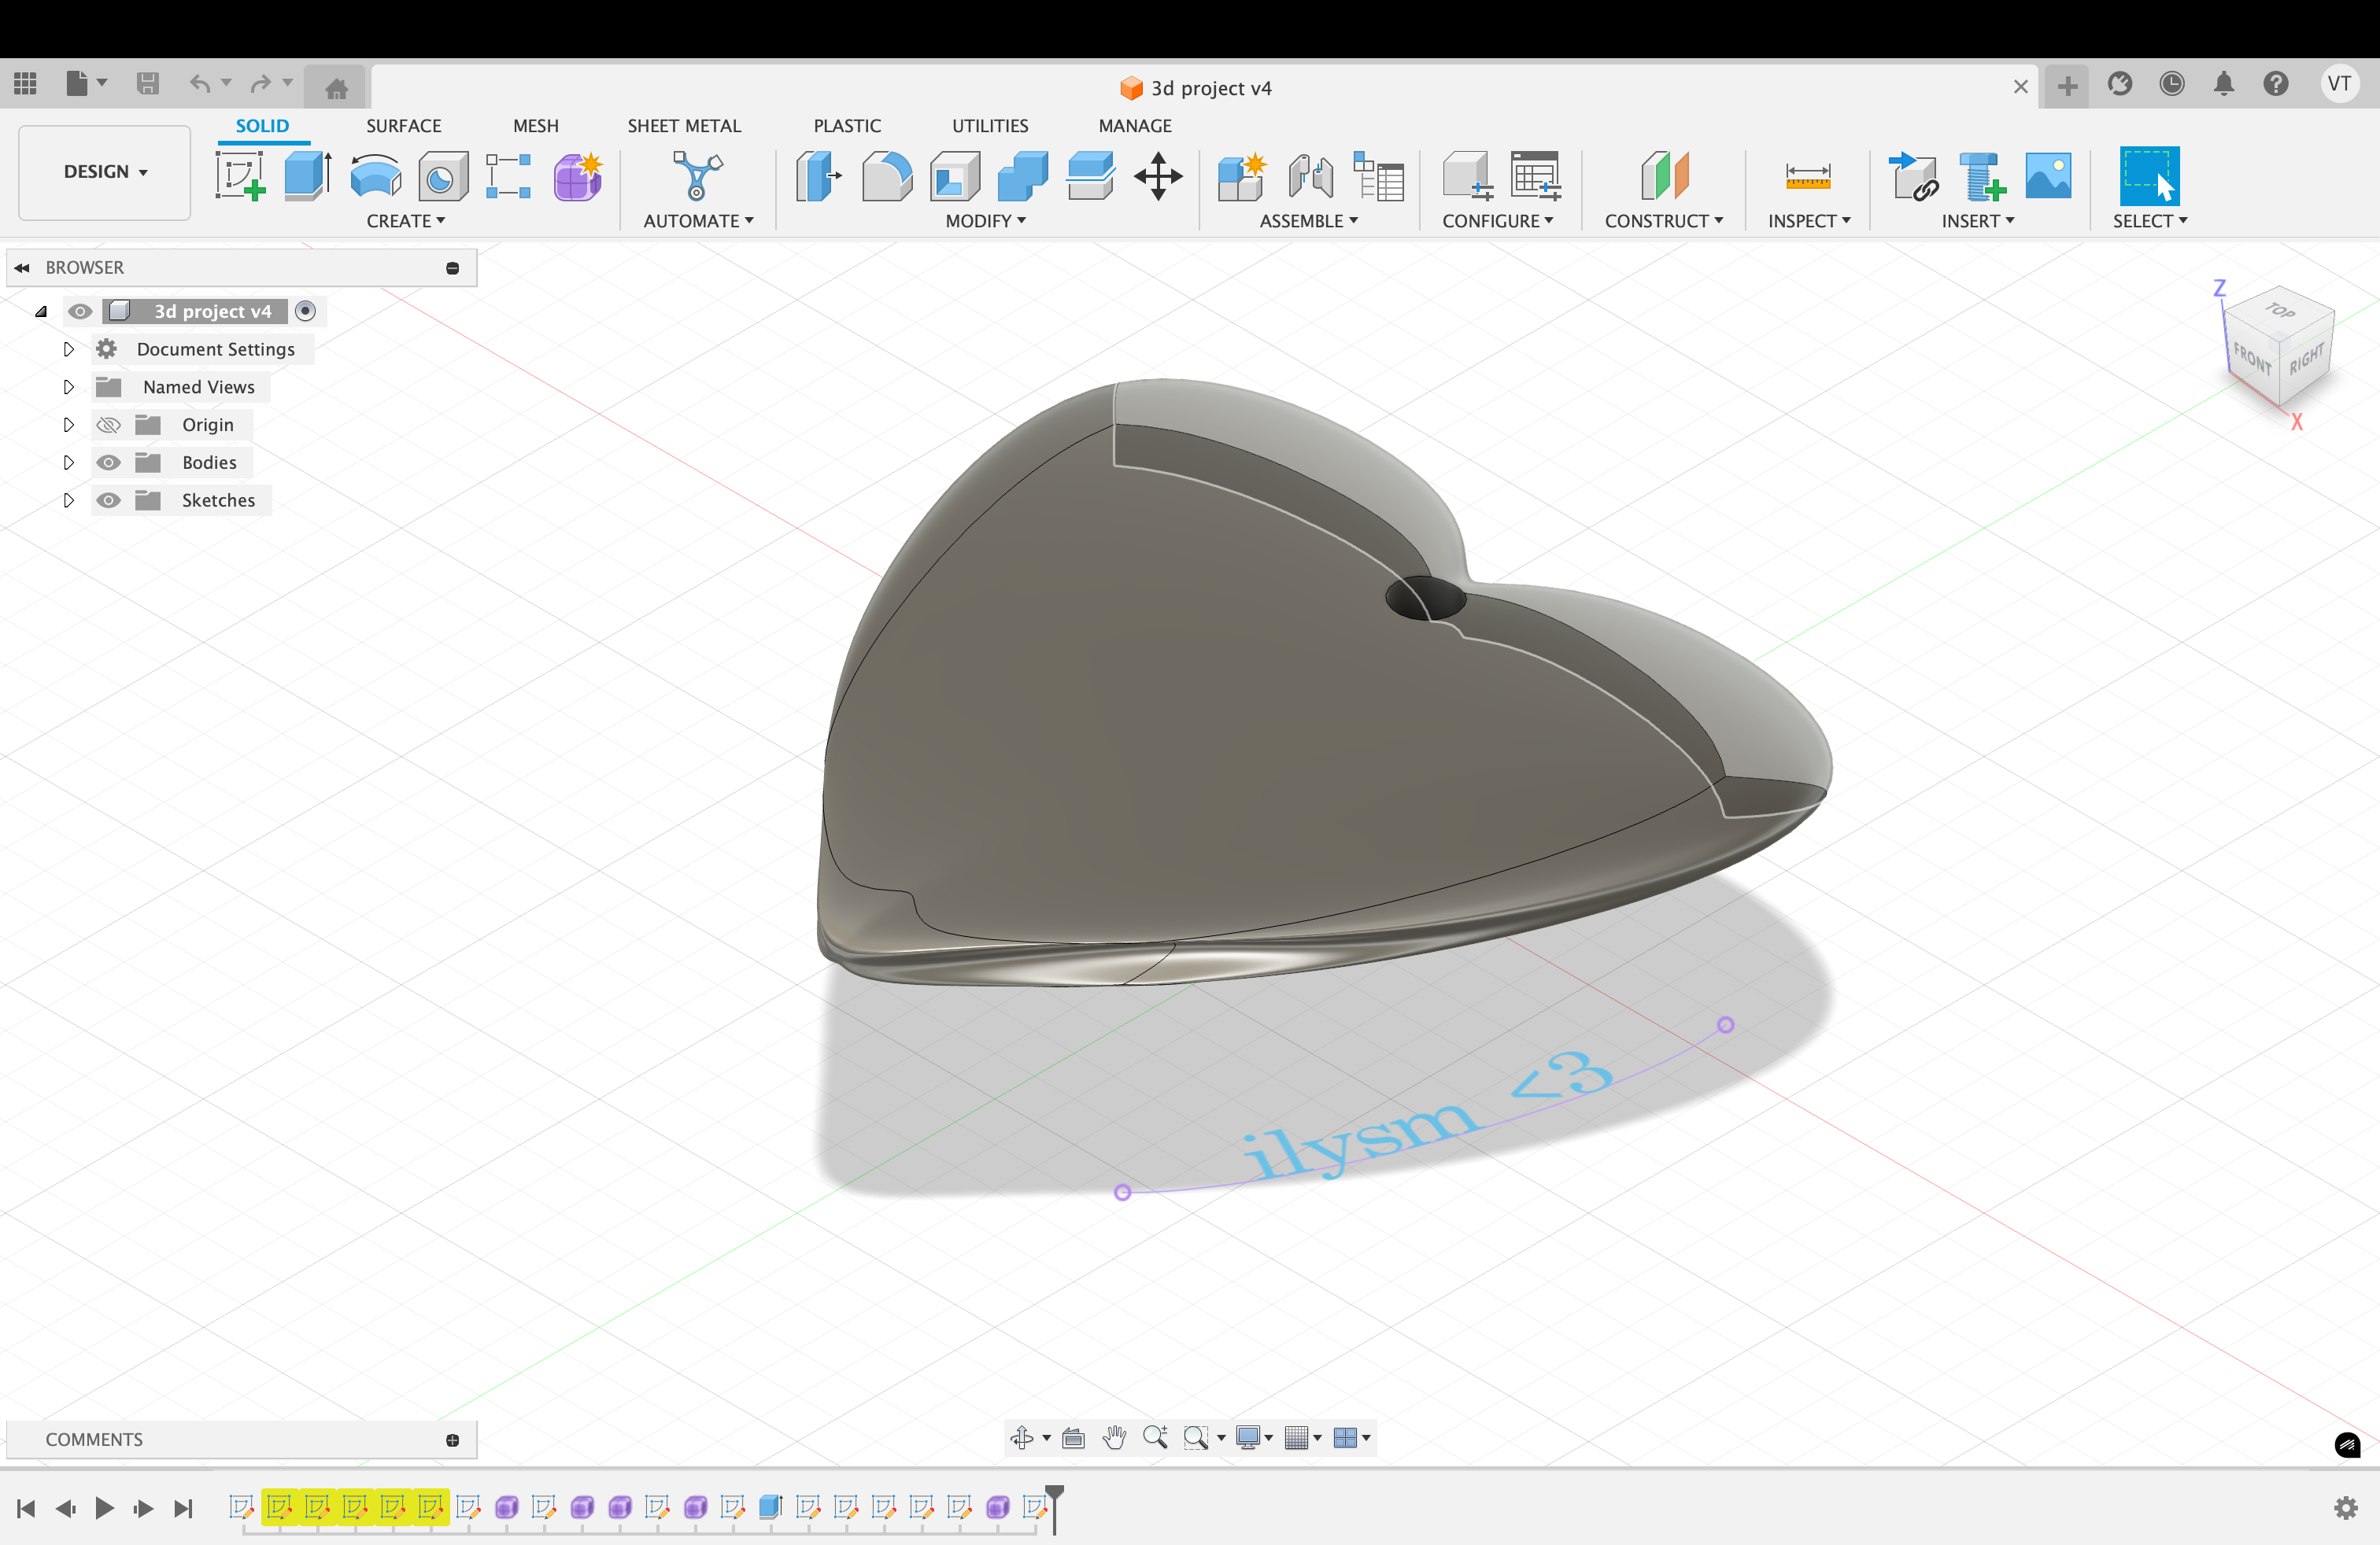Expand Document Settings in browser
The image size is (2380, 1545).
point(68,348)
